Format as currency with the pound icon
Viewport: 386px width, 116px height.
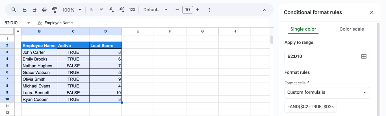pos(91,10)
